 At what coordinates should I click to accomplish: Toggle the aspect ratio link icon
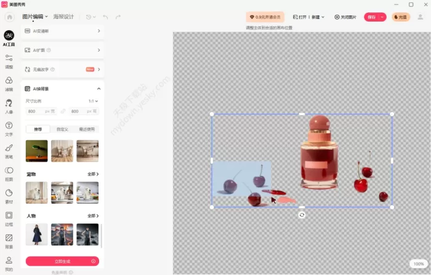tap(63, 111)
